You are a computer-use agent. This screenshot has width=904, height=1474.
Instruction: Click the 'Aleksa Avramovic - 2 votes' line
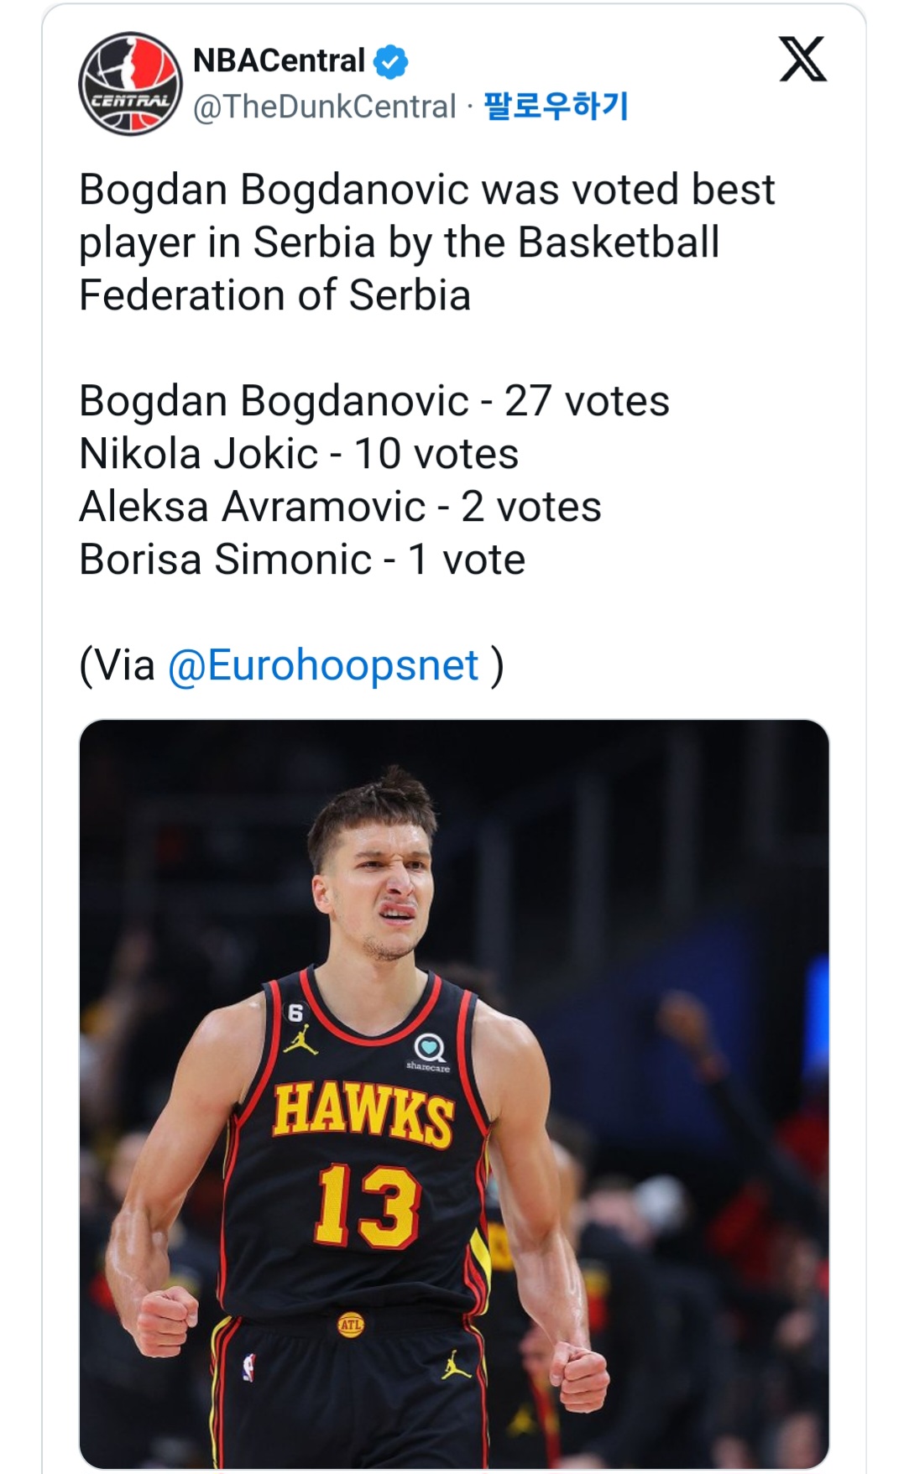pos(340,507)
